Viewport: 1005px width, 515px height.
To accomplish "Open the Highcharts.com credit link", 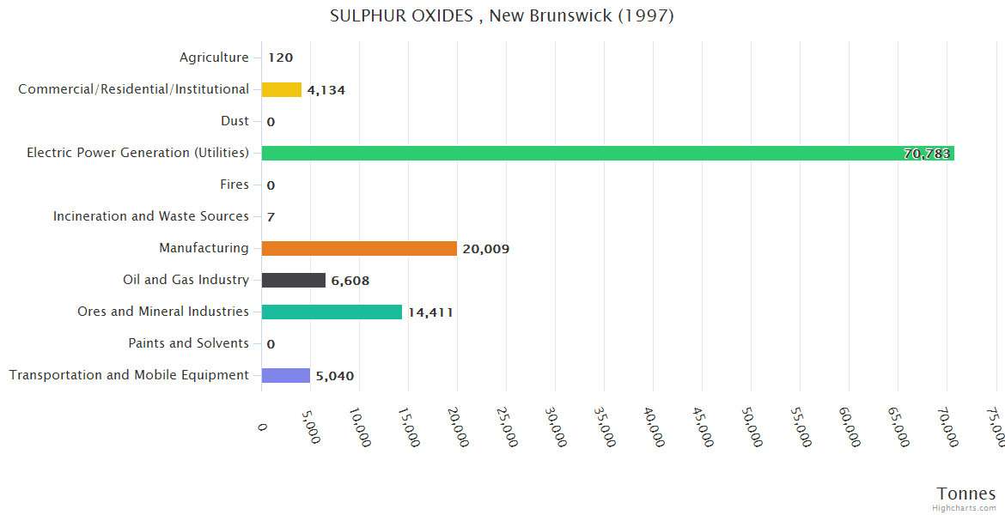I will click(x=965, y=508).
